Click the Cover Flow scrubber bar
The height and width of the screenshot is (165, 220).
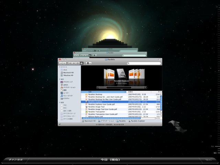point(119,88)
